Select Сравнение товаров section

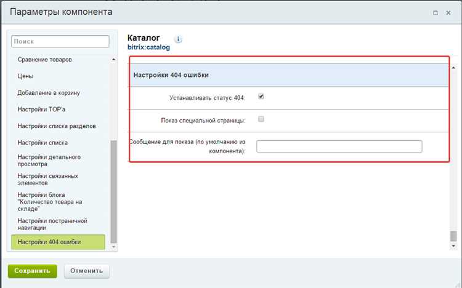point(44,60)
